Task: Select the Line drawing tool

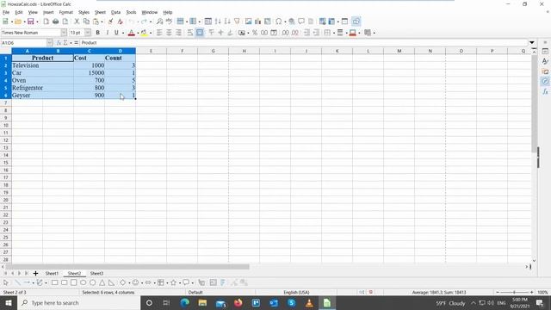Action: [x=17, y=282]
